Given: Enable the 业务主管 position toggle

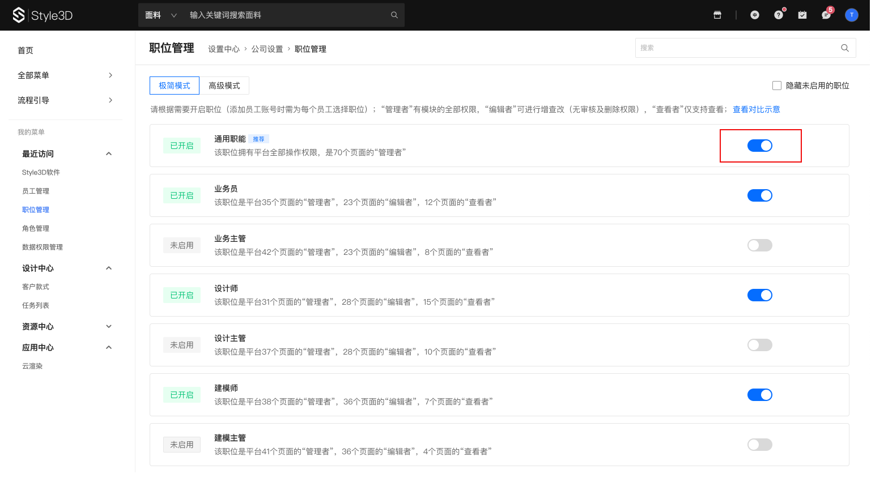Looking at the screenshot, I should coord(759,245).
